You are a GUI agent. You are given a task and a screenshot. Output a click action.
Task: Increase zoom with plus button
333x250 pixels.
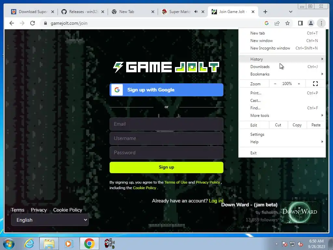click(x=299, y=84)
